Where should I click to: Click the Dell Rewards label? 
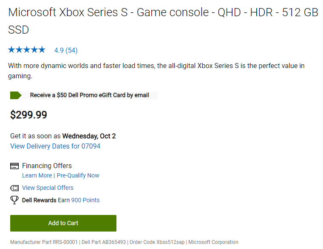pyautogui.click(x=39, y=200)
